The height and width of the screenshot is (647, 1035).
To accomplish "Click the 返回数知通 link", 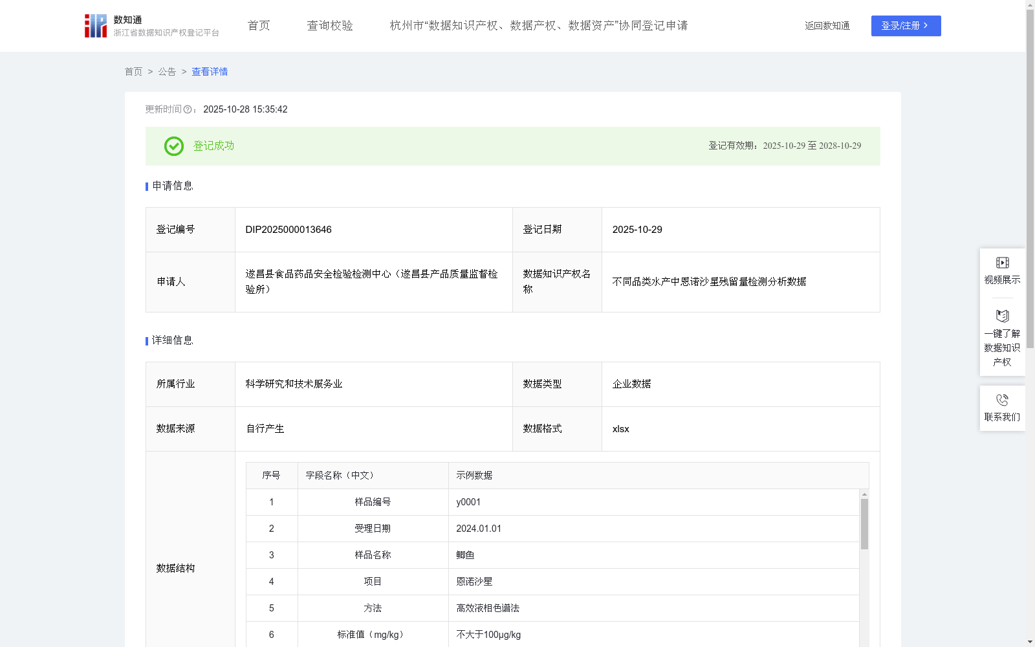I will 827,26.
